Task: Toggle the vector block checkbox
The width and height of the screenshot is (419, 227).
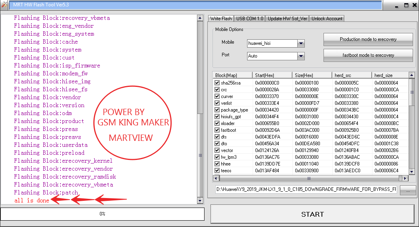Action: pos(217,150)
